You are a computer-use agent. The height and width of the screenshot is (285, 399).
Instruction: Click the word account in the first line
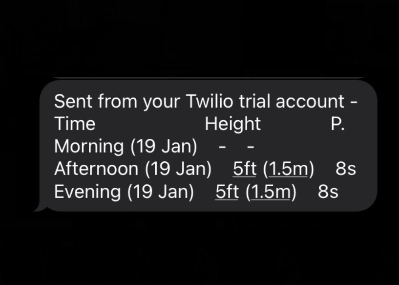coord(310,101)
